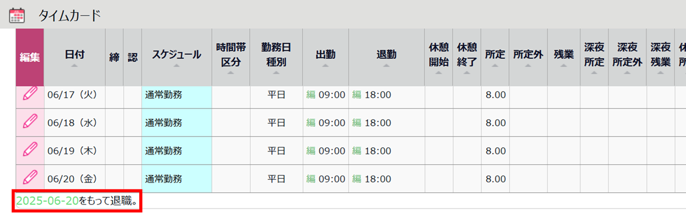686x220 pixels.
Task: Click the pencil edit icon for 06/18
Action: click(30, 123)
